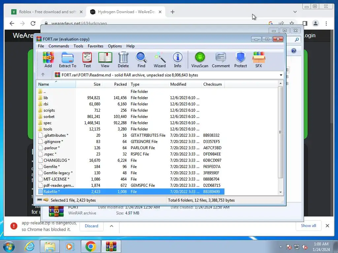Select the sorbet folder row
Image resolution: width=338 pixels, height=253 pixels.
tap(130, 116)
